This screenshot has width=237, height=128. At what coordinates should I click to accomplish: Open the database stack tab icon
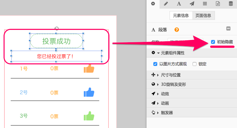pyautogui.click(x=231, y=4)
